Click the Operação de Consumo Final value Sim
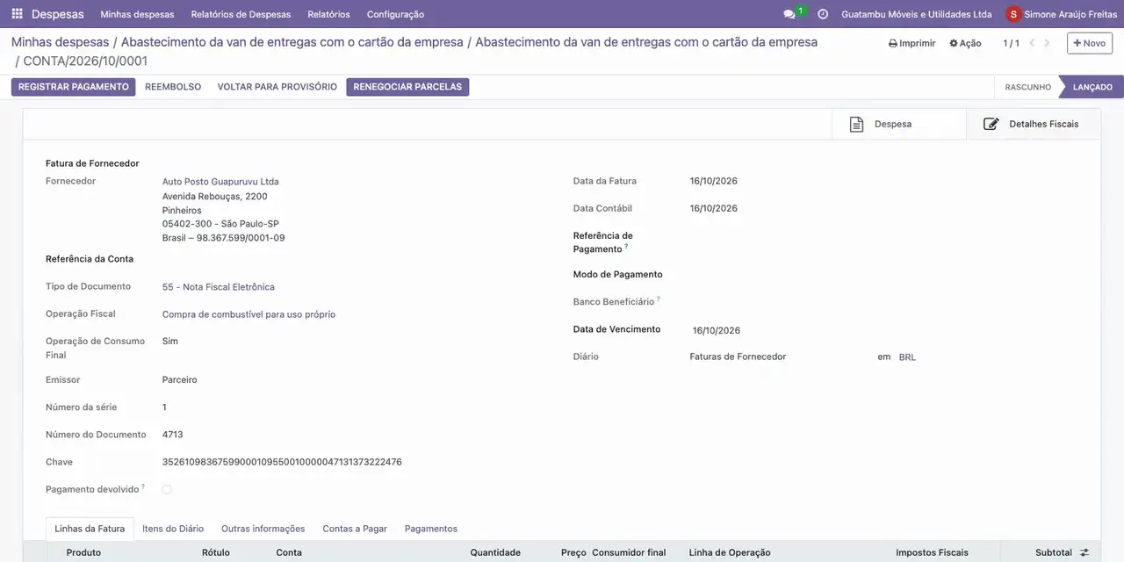 pyautogui.click(x=170, y=341)
